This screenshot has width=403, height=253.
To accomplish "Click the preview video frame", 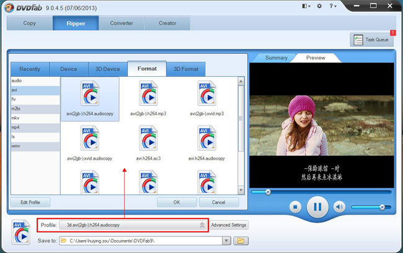I will click(x=322, y=126).
